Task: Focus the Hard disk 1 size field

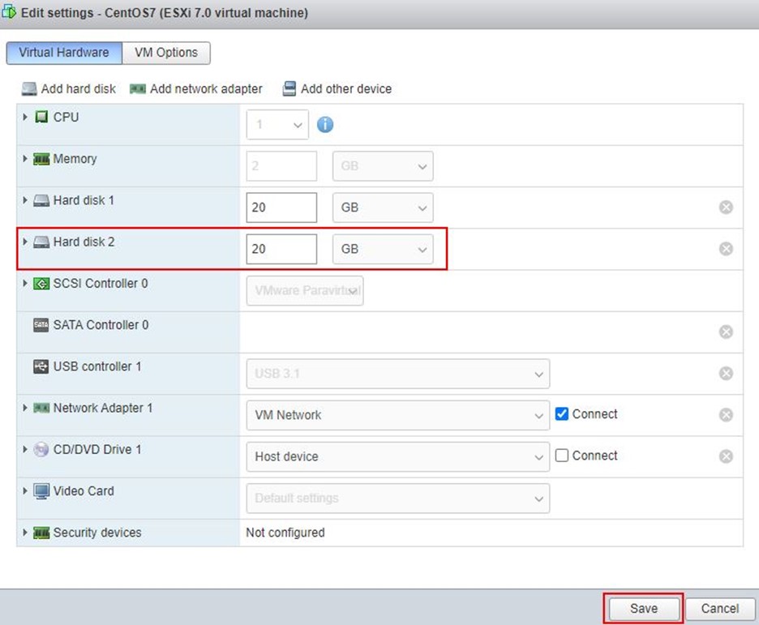Action: pos(281,208)
